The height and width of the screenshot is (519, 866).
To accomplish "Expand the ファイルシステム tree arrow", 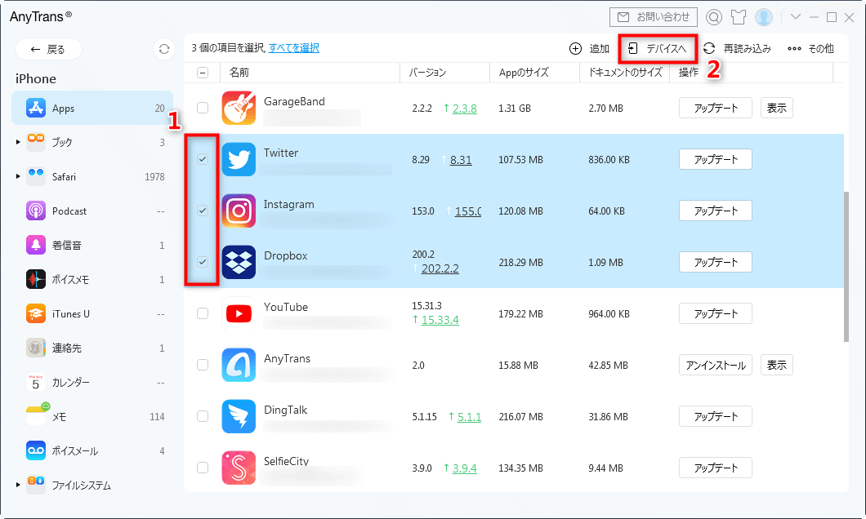I will click(18, 485).
